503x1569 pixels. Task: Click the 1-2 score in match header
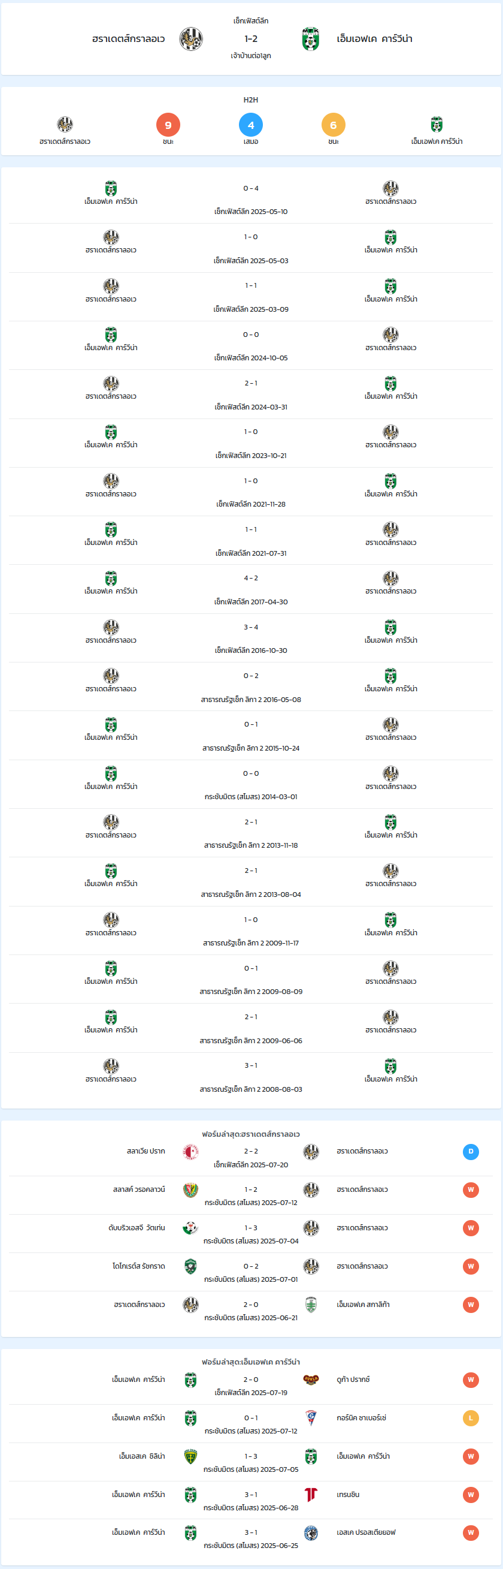[x=251, y=39]
